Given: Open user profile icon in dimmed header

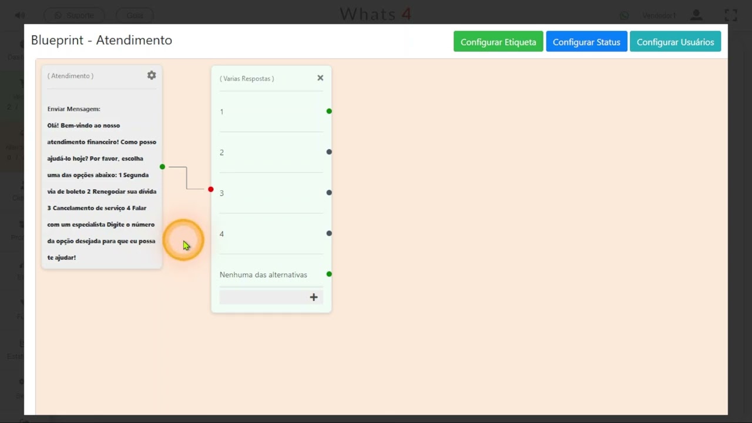Looking at the screenshot, I should [696, 15].
